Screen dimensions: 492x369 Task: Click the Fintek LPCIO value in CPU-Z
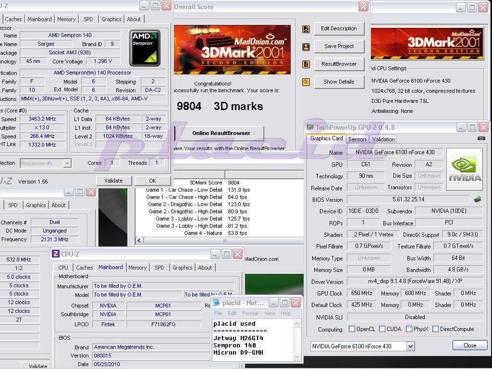point(108,324)
